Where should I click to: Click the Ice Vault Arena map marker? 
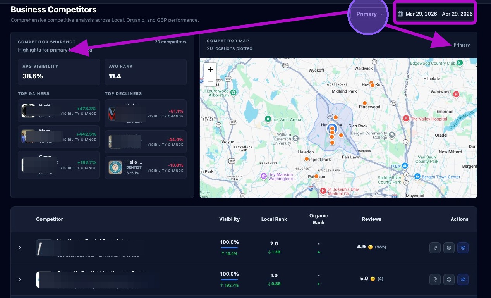point(267,119)
